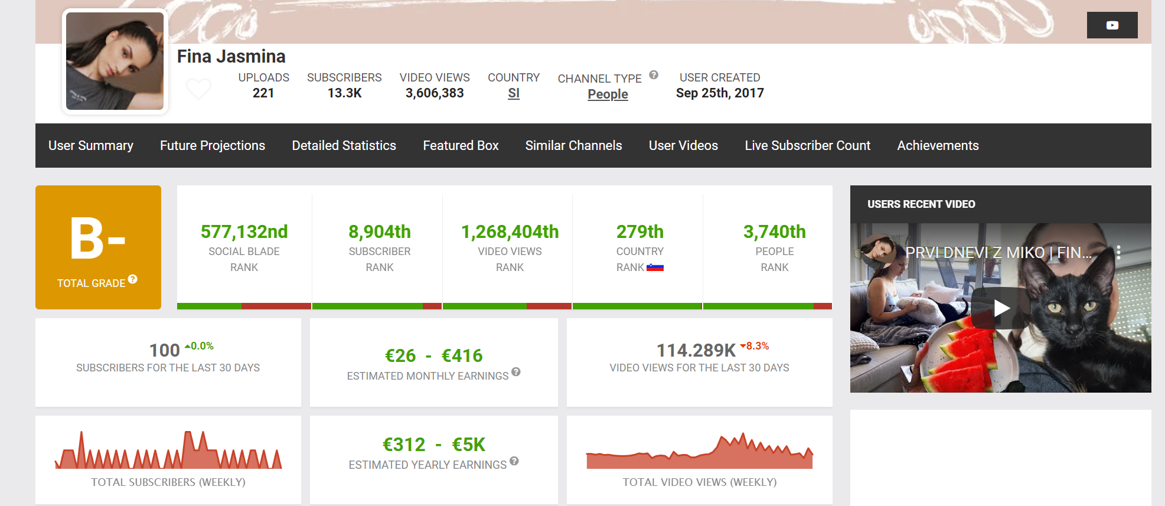
Task: Click the SI country link
Action: (514, 93)
